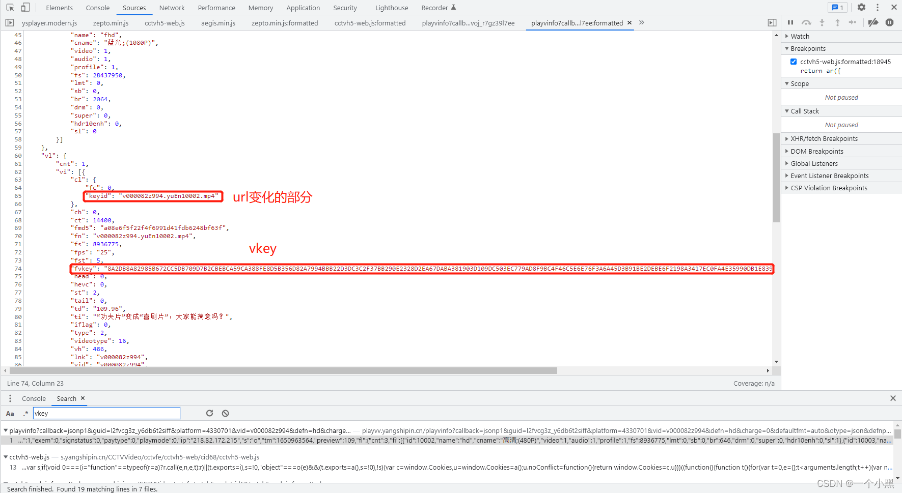The image size is (902, 493).
Task: Open the Recorder panel
Action: pyautogui.click(x=439, y=8)
